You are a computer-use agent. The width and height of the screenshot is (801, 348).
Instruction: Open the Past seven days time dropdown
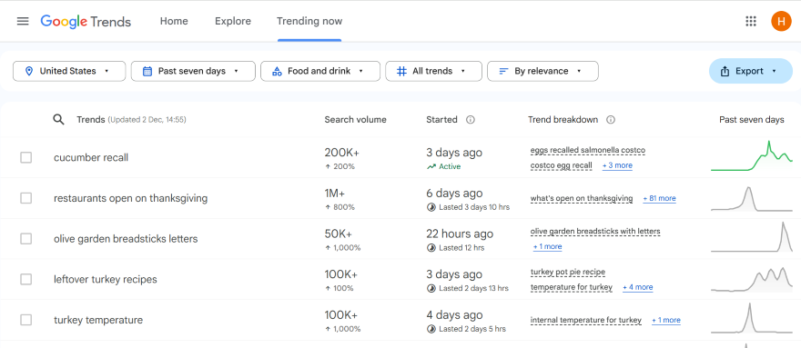tap(193, 71)
